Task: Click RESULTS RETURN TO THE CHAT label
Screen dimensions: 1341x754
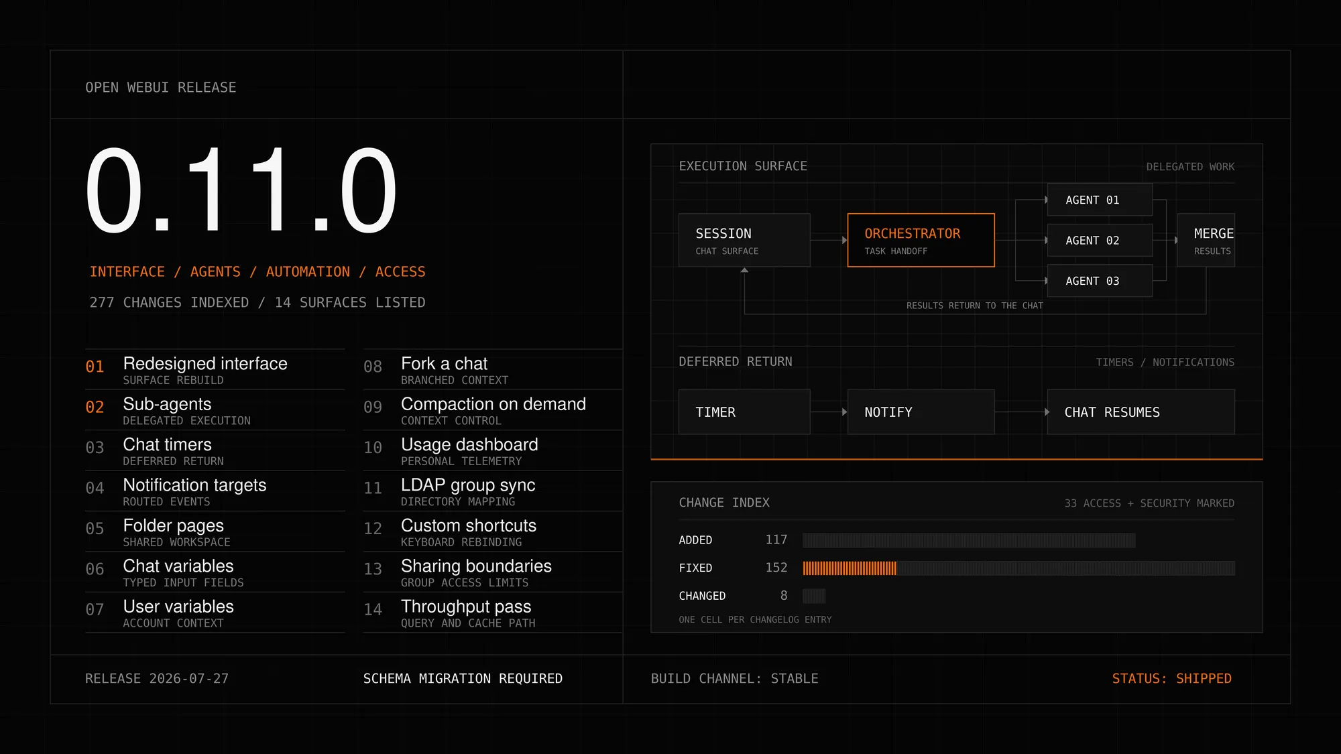Action: [975, 306]
